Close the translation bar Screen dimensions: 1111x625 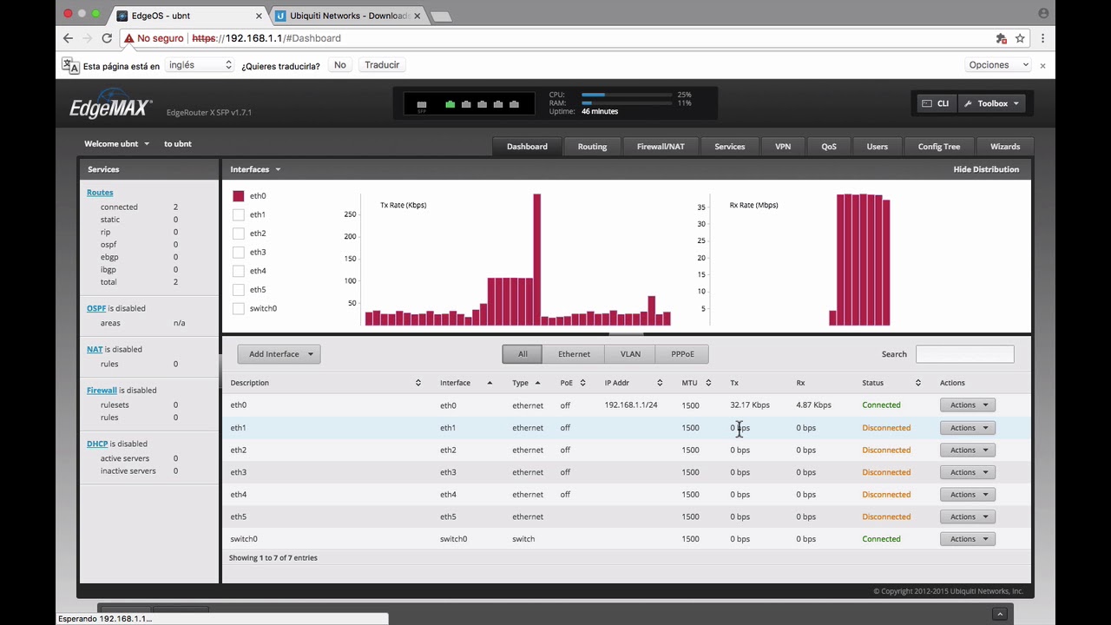pos(1042,65)
